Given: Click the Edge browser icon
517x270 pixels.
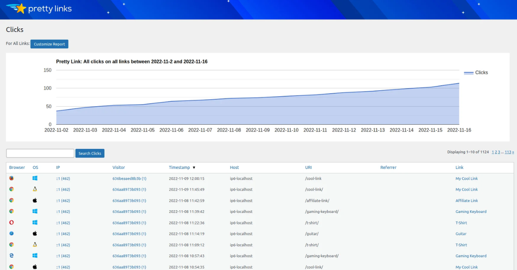Looking at the screenshot, I should tap(12, 256).
